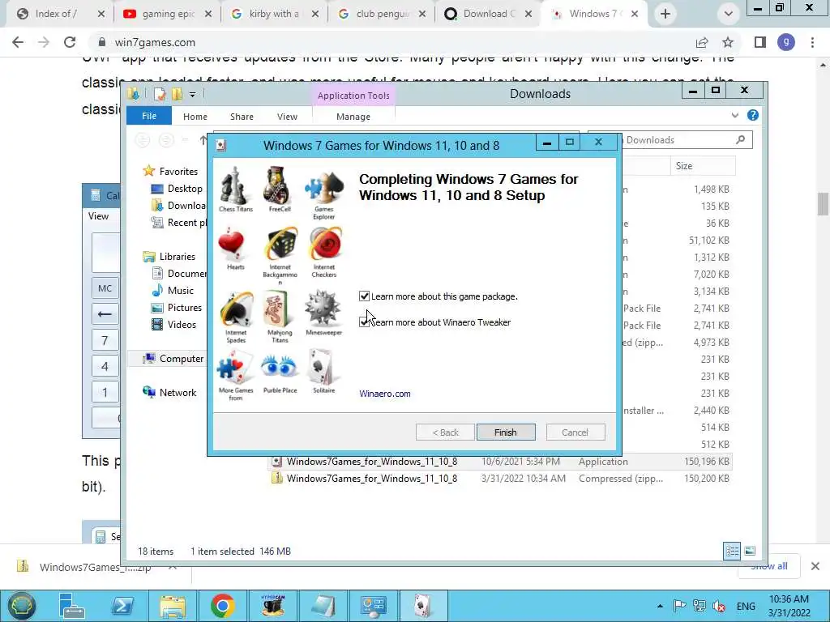Screen dimensions: 830x622
Task: Open the Home ribbon tab
Action: pyautogui.click(x=195, y=117)
